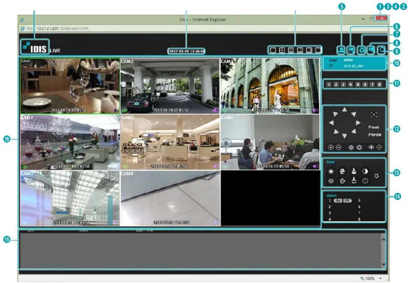Switch to 2x2 quad layout
This screenshot has height=283, width=408.
point(282,50)
